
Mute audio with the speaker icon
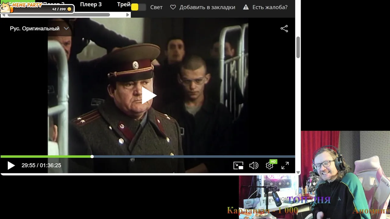coord(253,165)
